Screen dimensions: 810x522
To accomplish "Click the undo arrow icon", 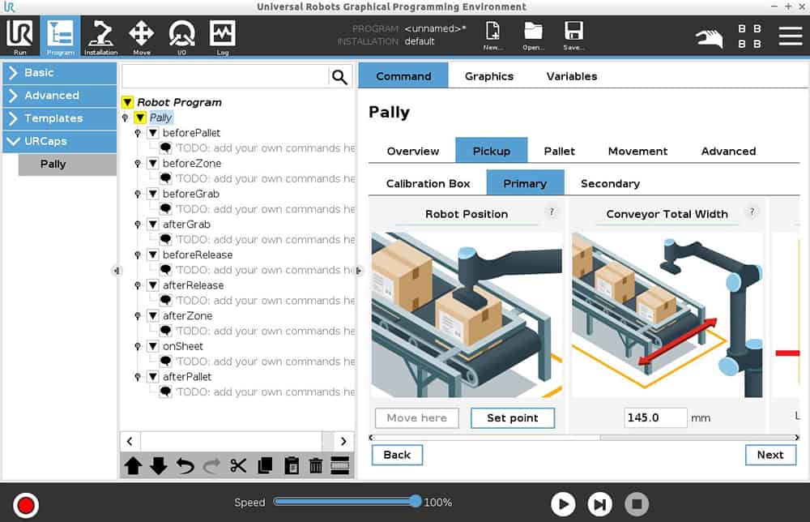I will 185,465.
